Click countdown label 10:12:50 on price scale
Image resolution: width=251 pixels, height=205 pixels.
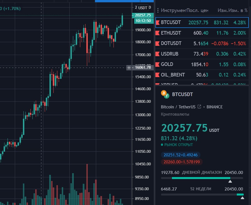pos(143,21)
